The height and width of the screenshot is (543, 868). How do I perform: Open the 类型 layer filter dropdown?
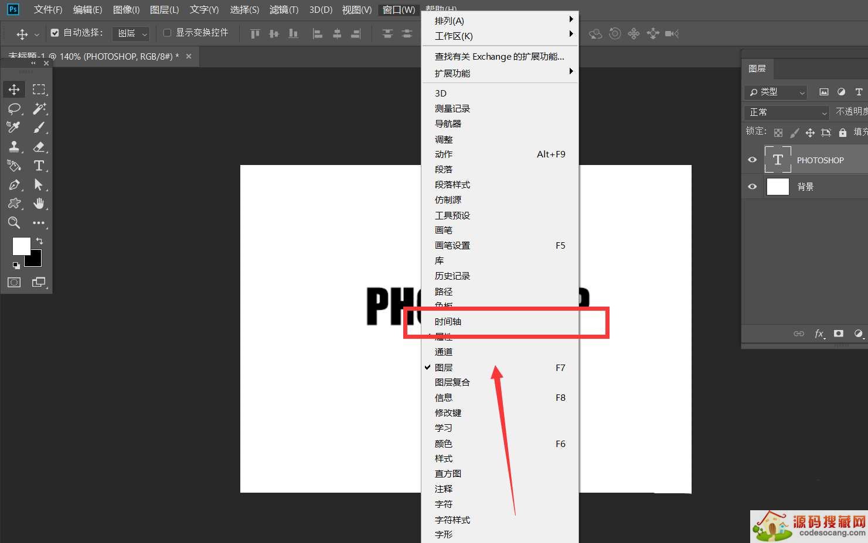[776, 92]
